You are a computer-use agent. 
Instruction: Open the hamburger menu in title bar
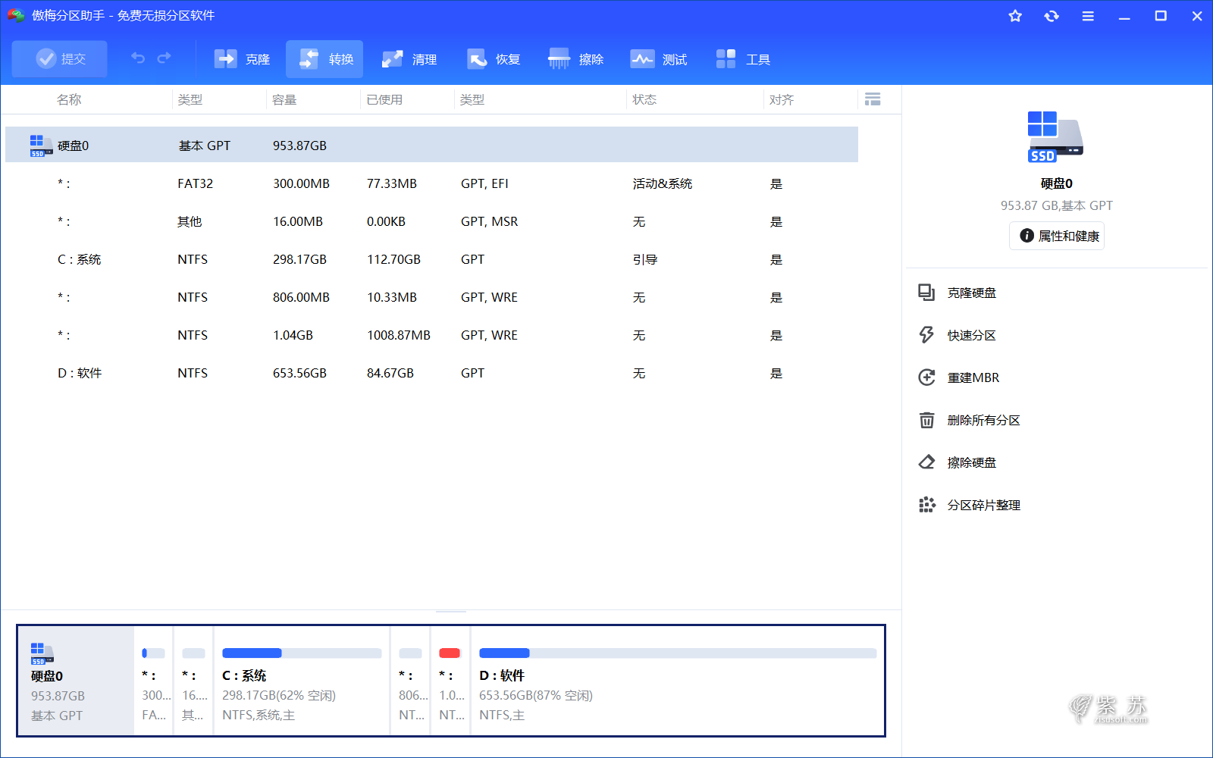[1088, 16]
